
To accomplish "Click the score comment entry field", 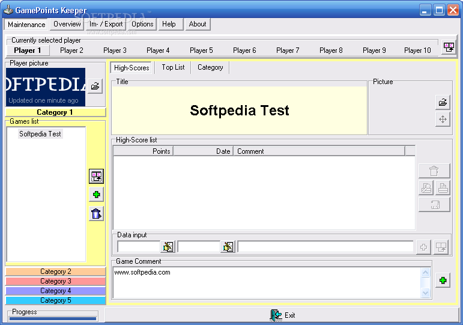I will tap(325, 247).
